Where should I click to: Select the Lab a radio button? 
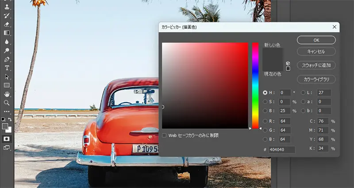(303, 102)
